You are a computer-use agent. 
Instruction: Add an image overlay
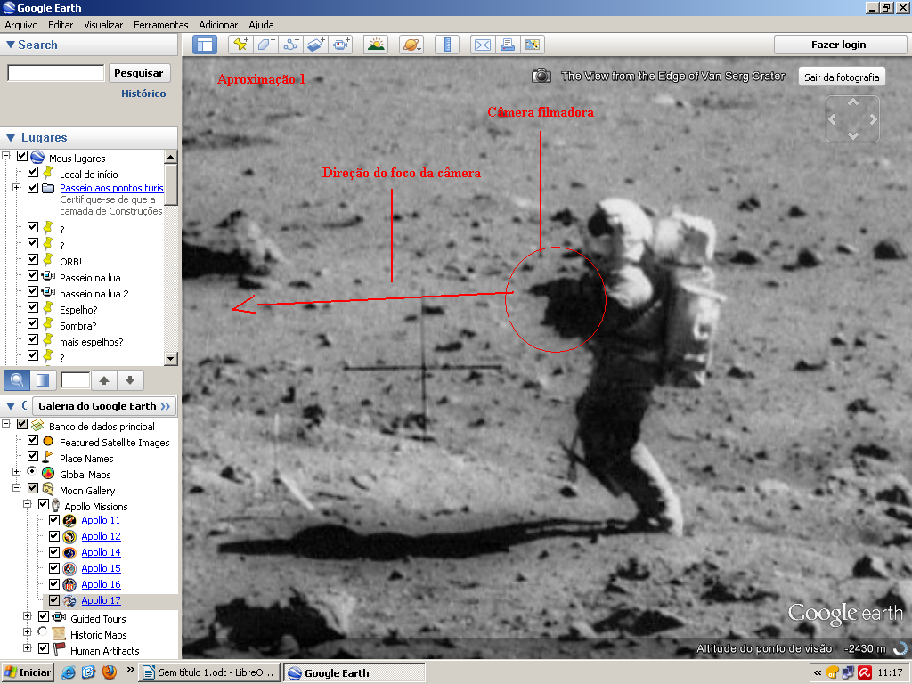316,45
